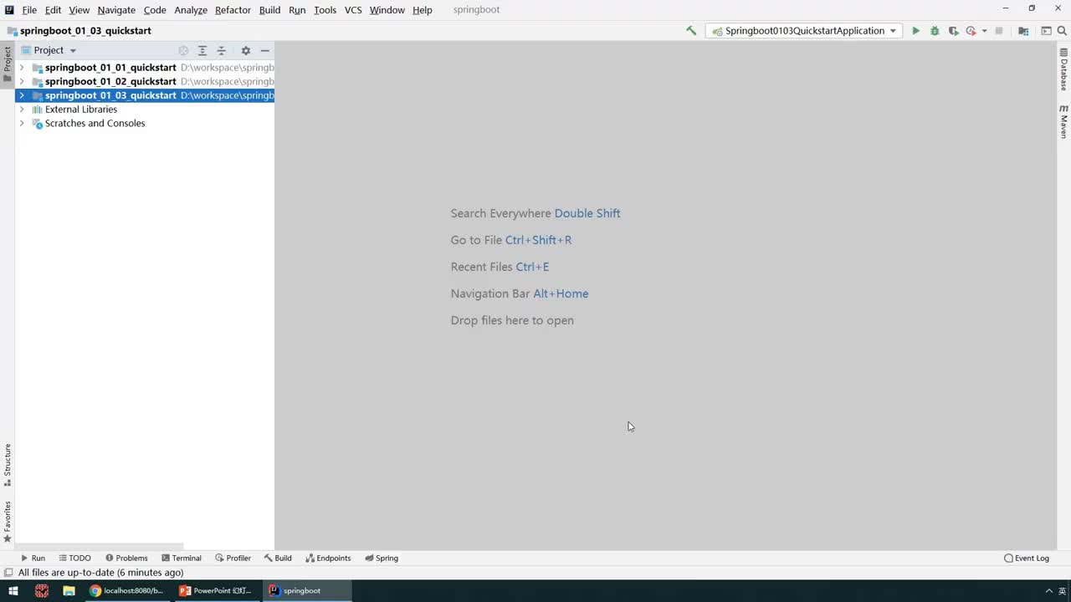Open the Maven tool window tab

pyautogui.click(x=1063, y=122)
